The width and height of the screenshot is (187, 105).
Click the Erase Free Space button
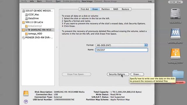[x=77, y=74]
